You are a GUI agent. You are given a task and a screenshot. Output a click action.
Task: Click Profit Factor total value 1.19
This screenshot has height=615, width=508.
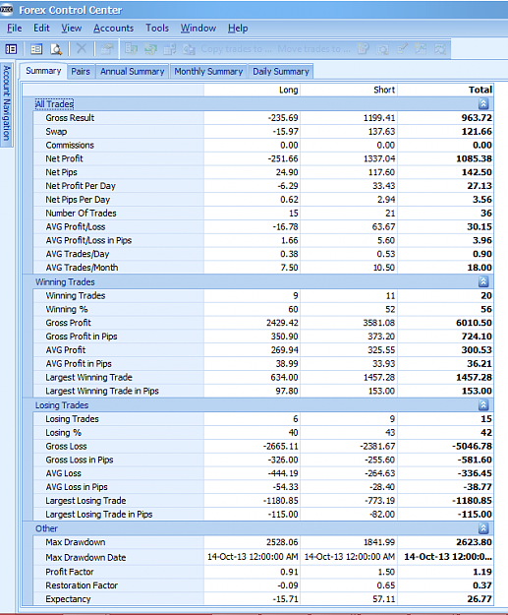[x=482, y=572]
